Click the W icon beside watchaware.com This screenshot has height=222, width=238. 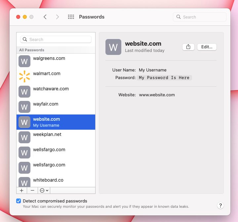24,92
